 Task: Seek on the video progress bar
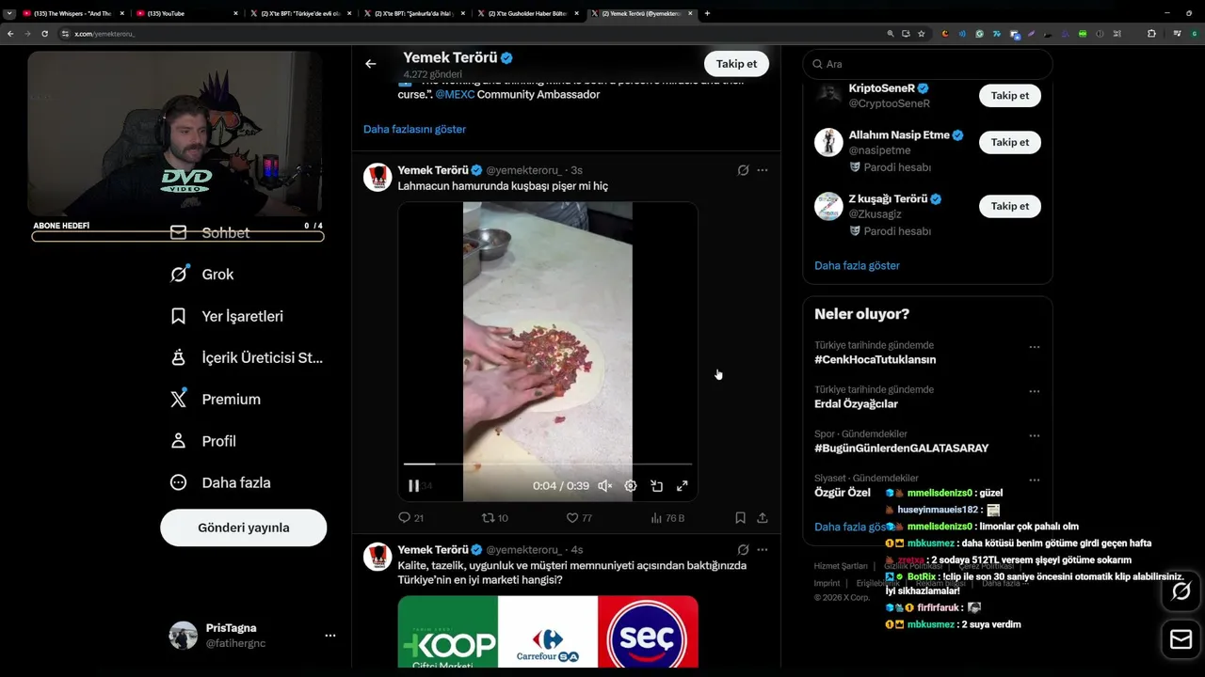[548, 464]
